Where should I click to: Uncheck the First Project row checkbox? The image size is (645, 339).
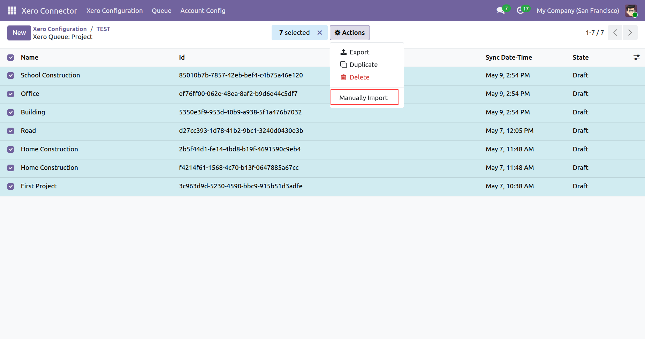pyautogui.click(x=11, y=186)
